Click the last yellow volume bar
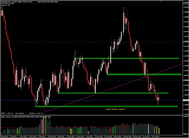 (159, 131)
